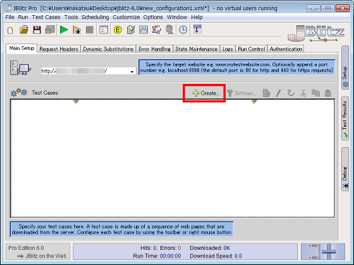Click the pencil edit icon in Test Cases toolbar
Image resolution: width=354 pixels, height=265 pixels.
pos(279,93)
